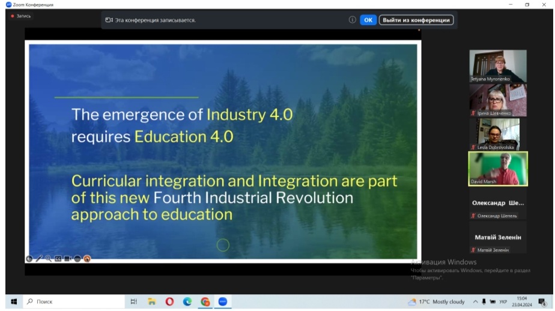Open File Explorer from the taskbar
The height and width of the screenshot is (311, 555).
tap(152, 302)
